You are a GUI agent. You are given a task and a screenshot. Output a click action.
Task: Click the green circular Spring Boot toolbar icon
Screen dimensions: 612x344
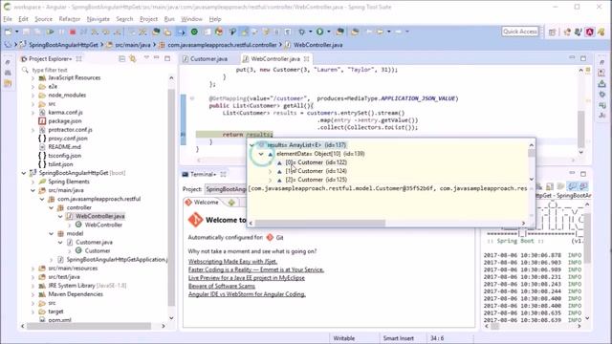194,32
